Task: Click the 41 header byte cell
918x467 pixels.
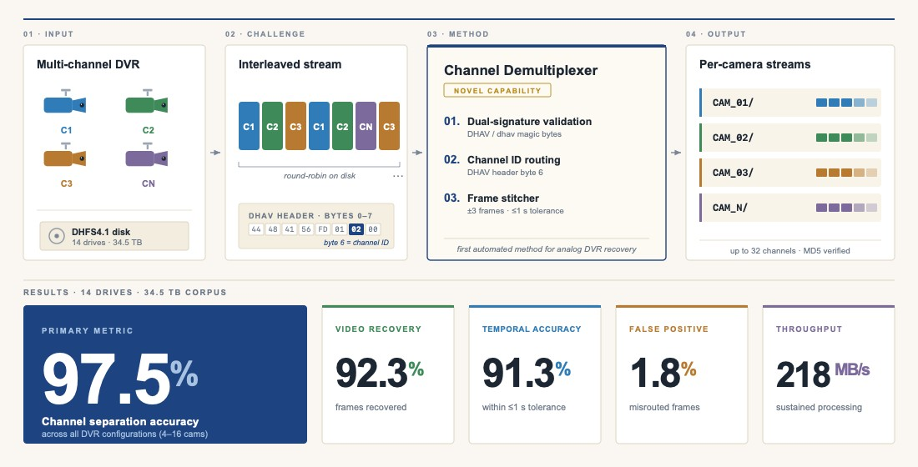Action: click(x=290, y=229)
